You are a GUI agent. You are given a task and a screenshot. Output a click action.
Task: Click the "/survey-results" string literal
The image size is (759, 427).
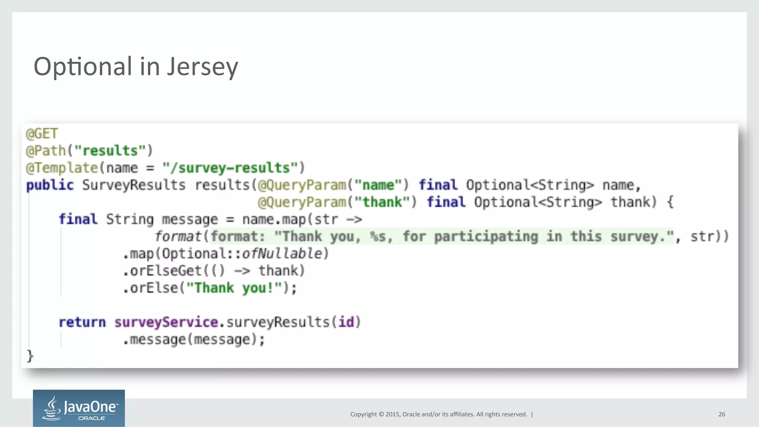click(230, 168)
